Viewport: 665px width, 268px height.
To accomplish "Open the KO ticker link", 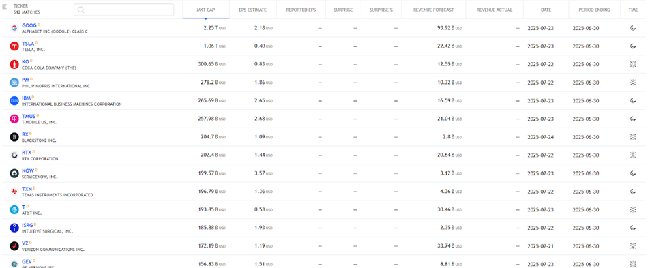I will (25, 62).
